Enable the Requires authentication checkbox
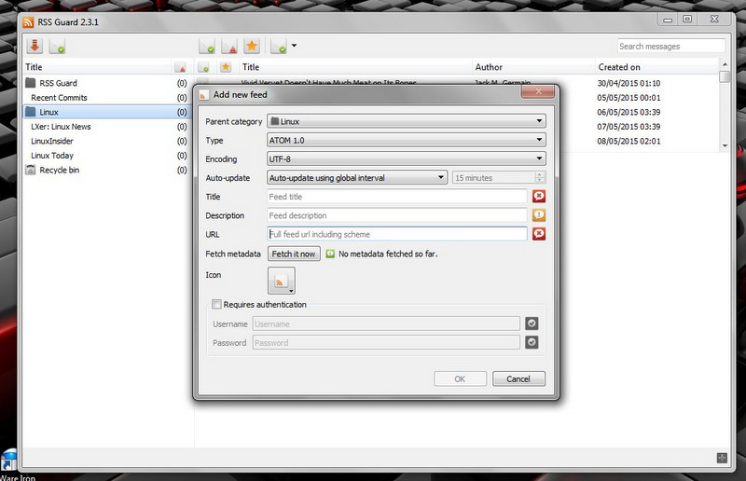This screenshot has height=481, width=746. point(216,304)
